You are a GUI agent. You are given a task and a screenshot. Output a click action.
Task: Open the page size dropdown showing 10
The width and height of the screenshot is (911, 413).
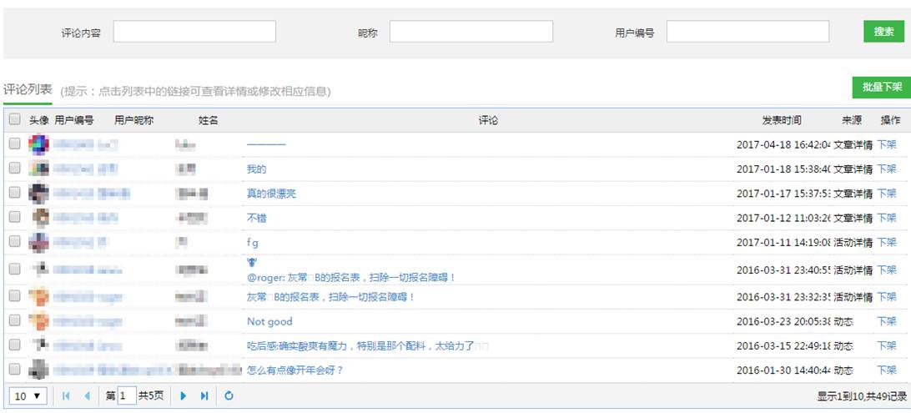point(30,396)
